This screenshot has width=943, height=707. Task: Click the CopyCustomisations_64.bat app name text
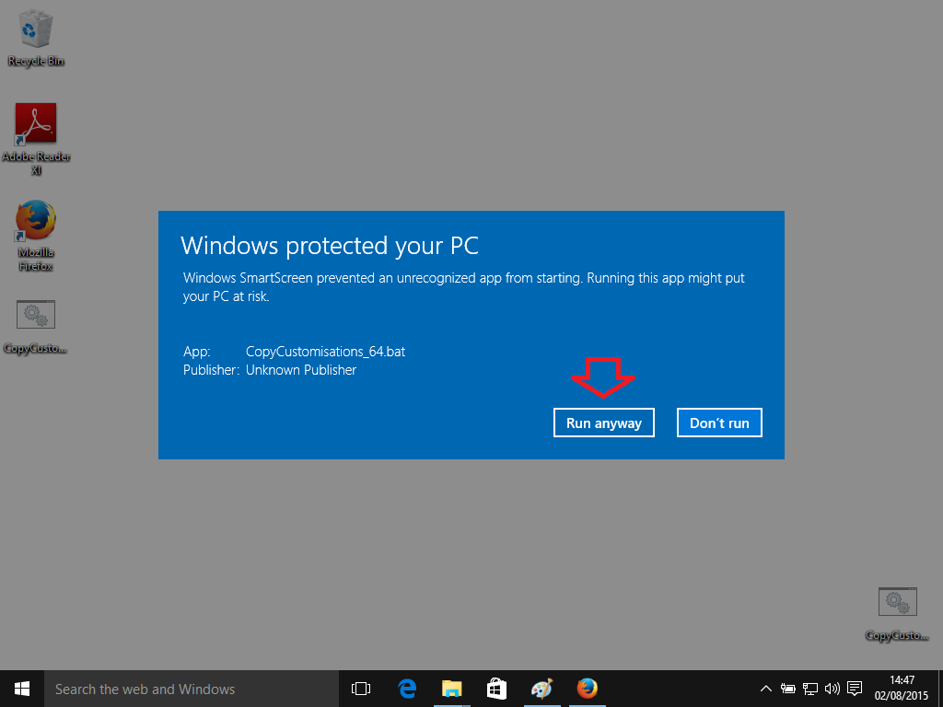pyautogui.click(x=325, y=352)
